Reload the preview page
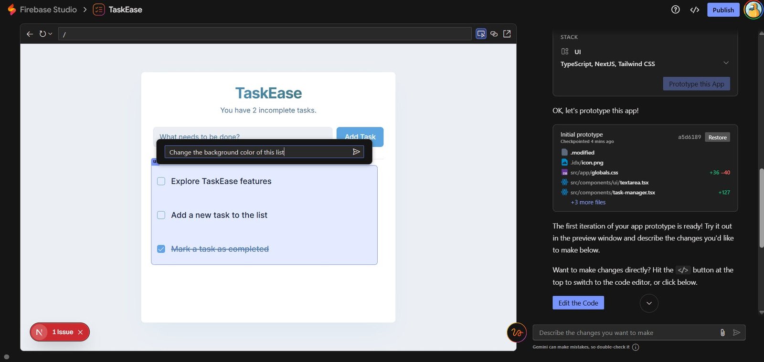The height and width of the screenshot is (362, 764). coord(42,34)
